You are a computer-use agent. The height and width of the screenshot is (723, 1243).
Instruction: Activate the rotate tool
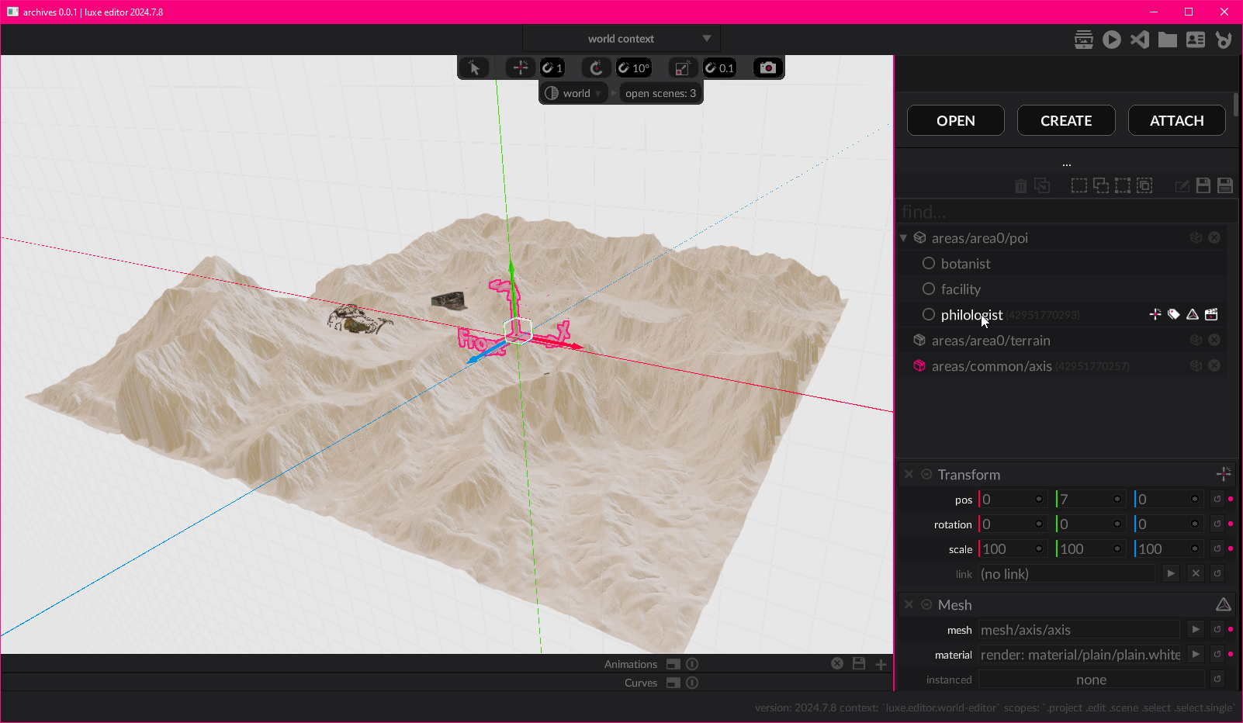point(595,68)
